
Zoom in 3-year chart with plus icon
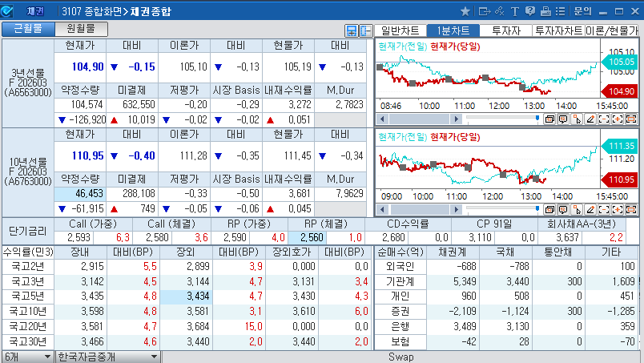[x=618, y=119]
